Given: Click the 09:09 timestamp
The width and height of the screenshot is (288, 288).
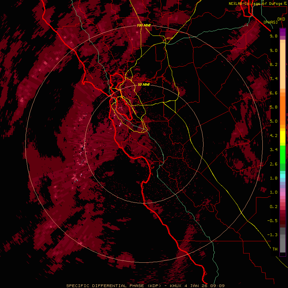Looking at the screenshot, I should point(217,286).
